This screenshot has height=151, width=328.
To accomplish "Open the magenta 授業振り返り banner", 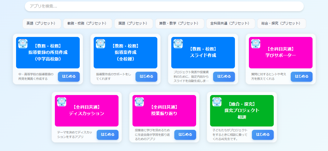I will 164,111.
